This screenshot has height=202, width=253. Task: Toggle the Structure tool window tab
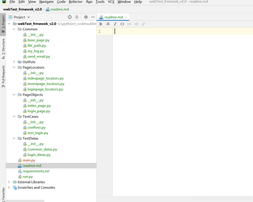pyautogui.click(x=3, y=46)
